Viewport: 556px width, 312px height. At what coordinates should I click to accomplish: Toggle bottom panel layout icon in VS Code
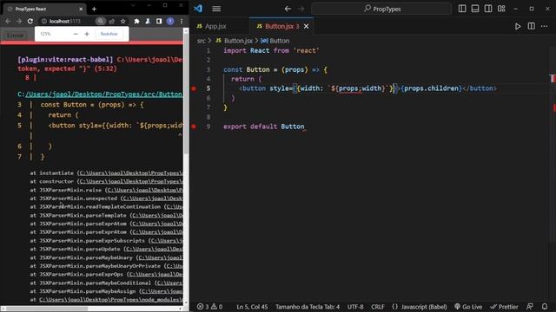click(x=475, y=9)
